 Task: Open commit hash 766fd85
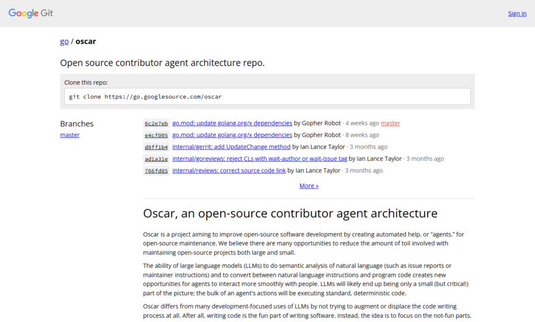(x=156, y=171)
